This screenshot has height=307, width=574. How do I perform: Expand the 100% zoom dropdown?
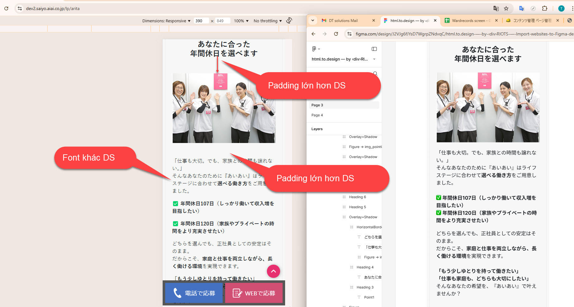point(241,21)
